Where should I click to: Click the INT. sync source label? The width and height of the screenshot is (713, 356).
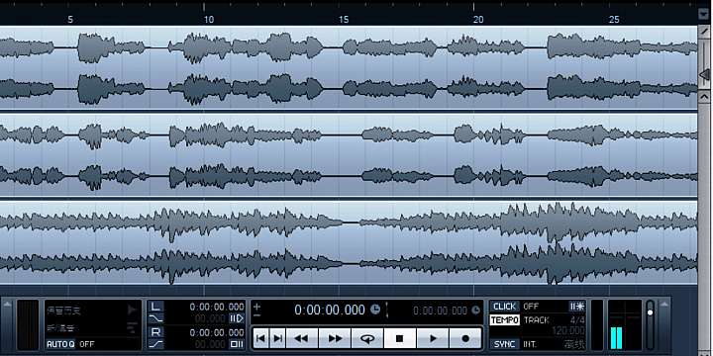tap(530, 344)
